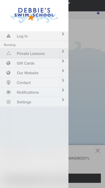Open the Settings menu entry

34,102
